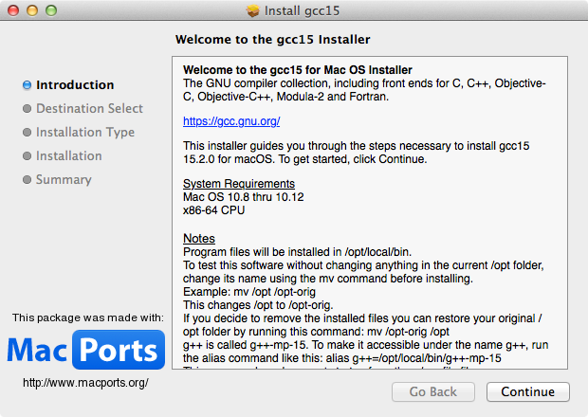
Task: Select the Installation step in sidebar
Action: pos(69,155)
